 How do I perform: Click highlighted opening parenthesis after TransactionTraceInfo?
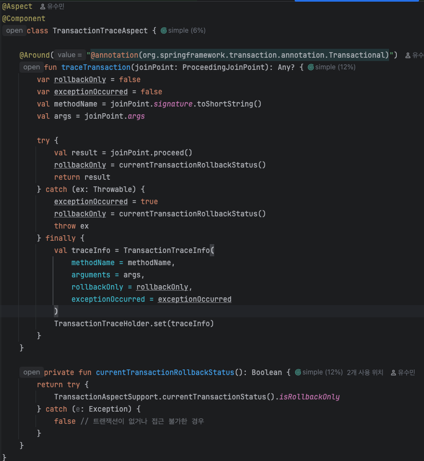[x=212, y=251]
